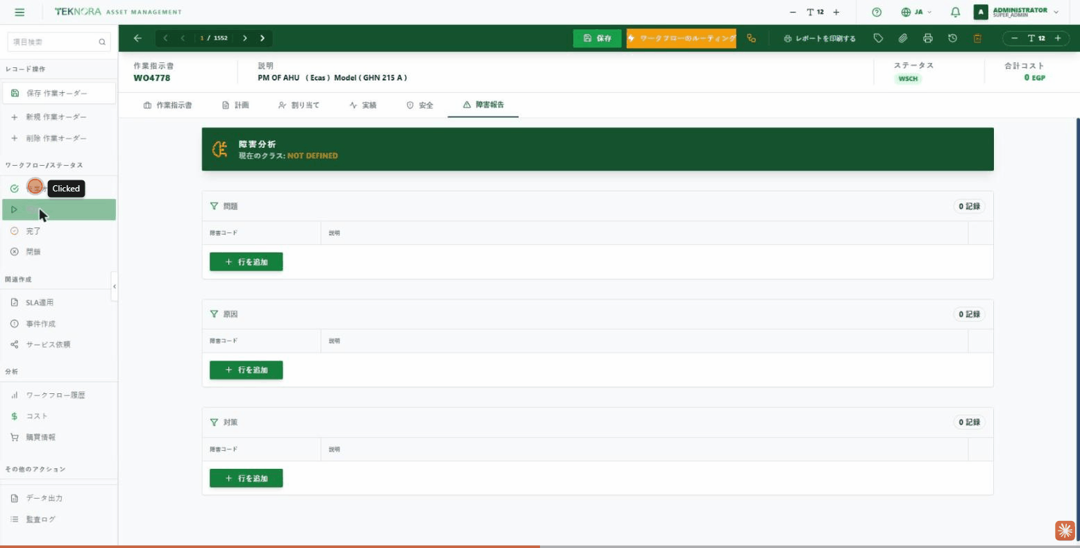The image size is (1080, 548).
Task: Open 監査ログ in sidebar
Action: tap(58, 519)
